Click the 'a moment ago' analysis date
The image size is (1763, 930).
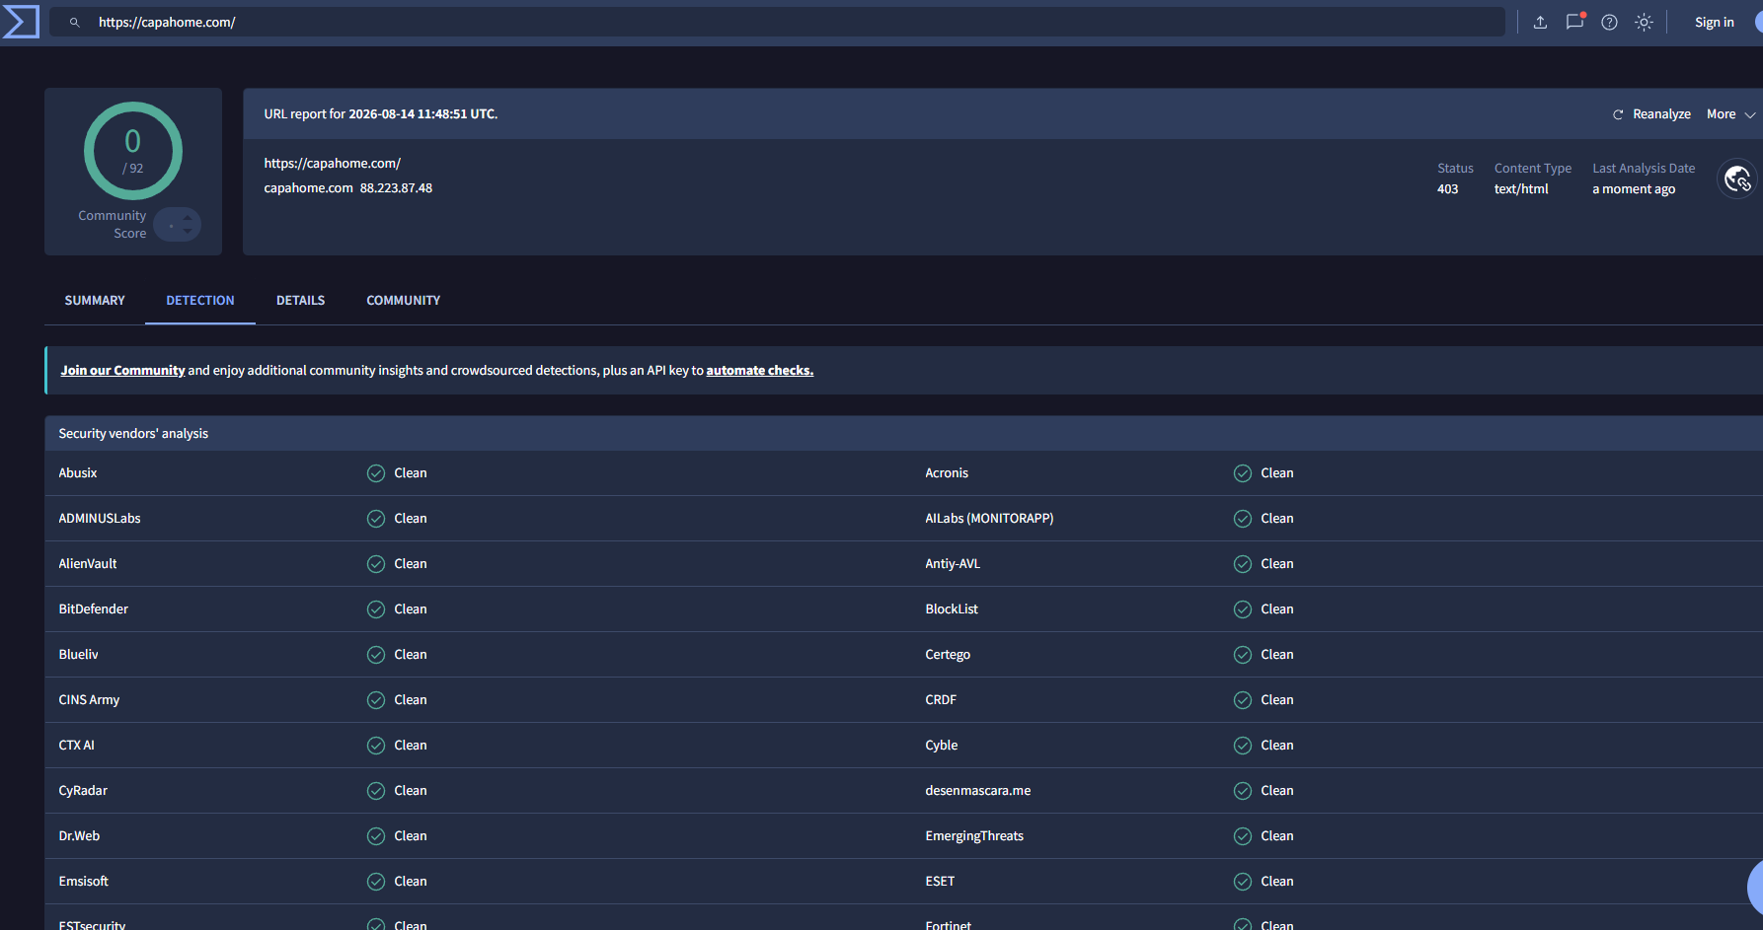(x=1634, y=189)
